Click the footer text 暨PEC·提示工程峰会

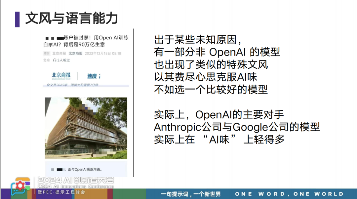61,192
